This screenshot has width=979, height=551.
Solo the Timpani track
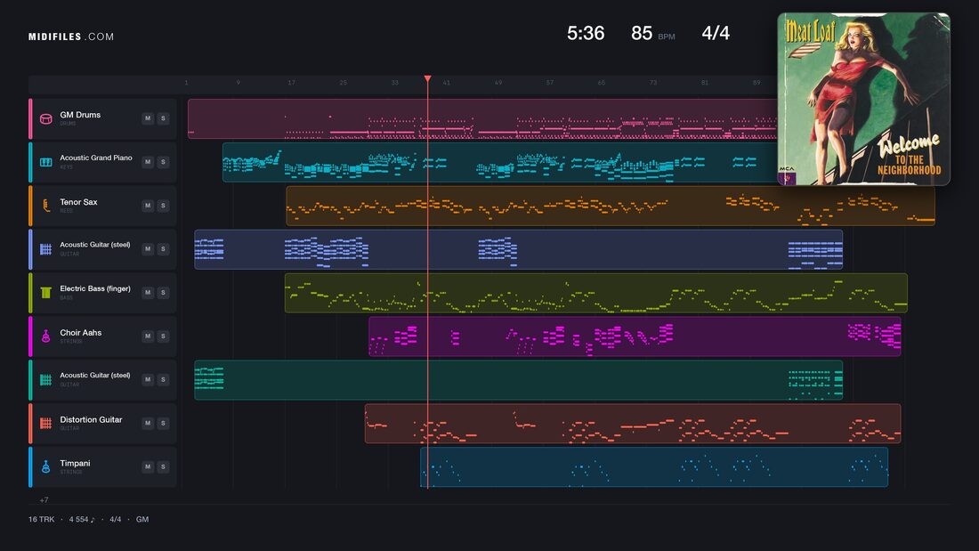(x=163, y=466)
